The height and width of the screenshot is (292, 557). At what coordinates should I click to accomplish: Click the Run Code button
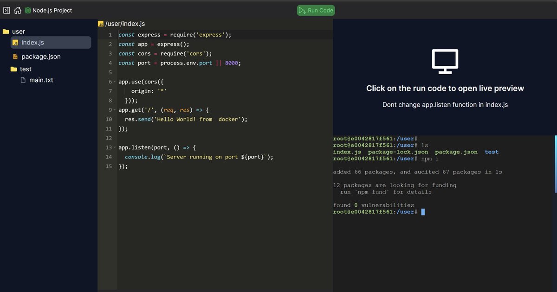316,10
